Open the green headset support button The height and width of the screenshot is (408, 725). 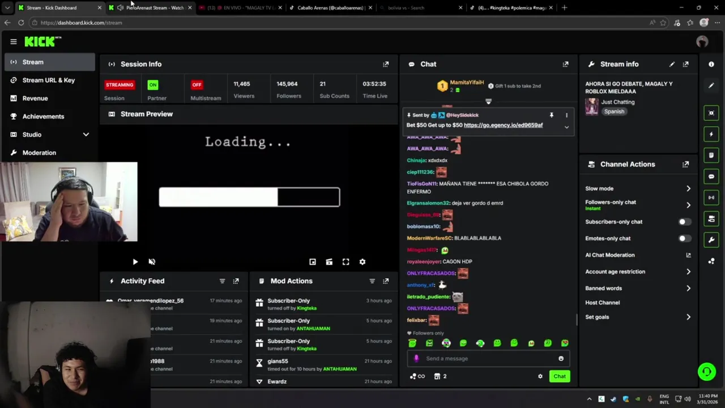pyautogui.click(x=706, y=372)
